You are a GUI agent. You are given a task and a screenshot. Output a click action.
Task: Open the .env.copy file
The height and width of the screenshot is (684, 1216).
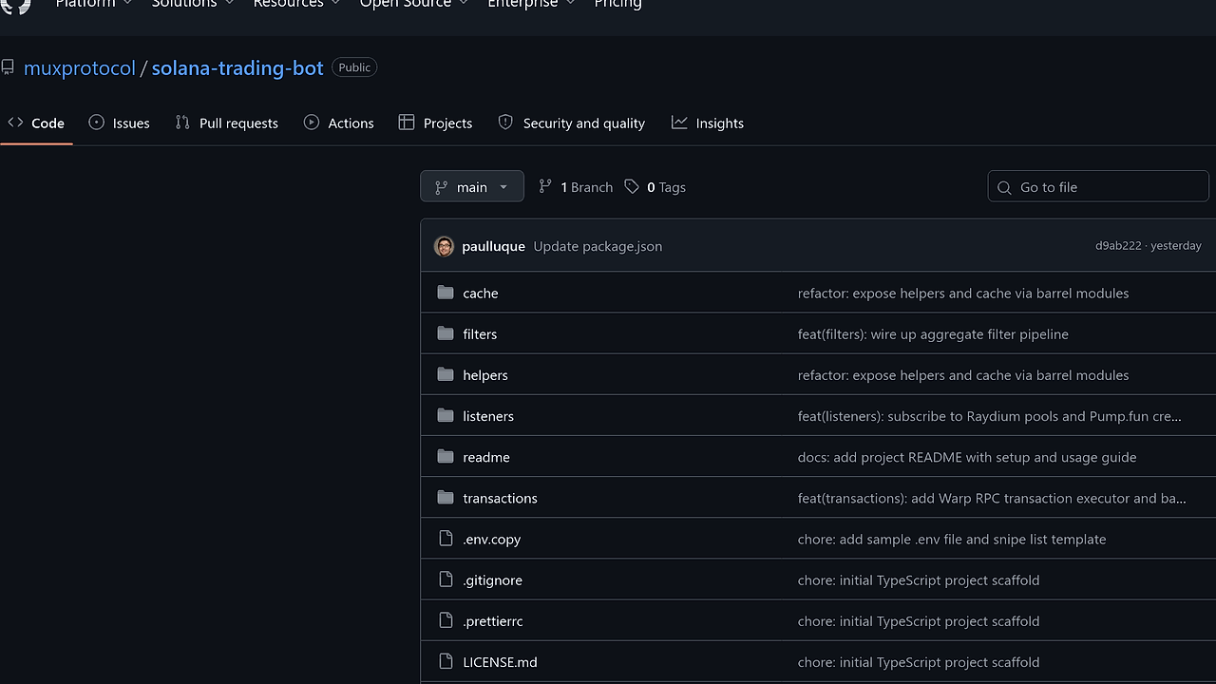point(492,539)
